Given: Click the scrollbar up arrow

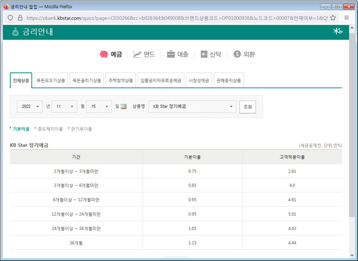Looking at the screenshot, I should pyautogui.click(x=352, y=28).
